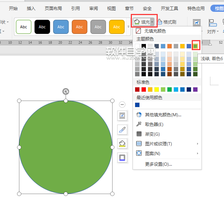Click 更多设置 more settings
The width and height of the screenshot is (224, 213).
pyautogui.click(x=158, y=164)
